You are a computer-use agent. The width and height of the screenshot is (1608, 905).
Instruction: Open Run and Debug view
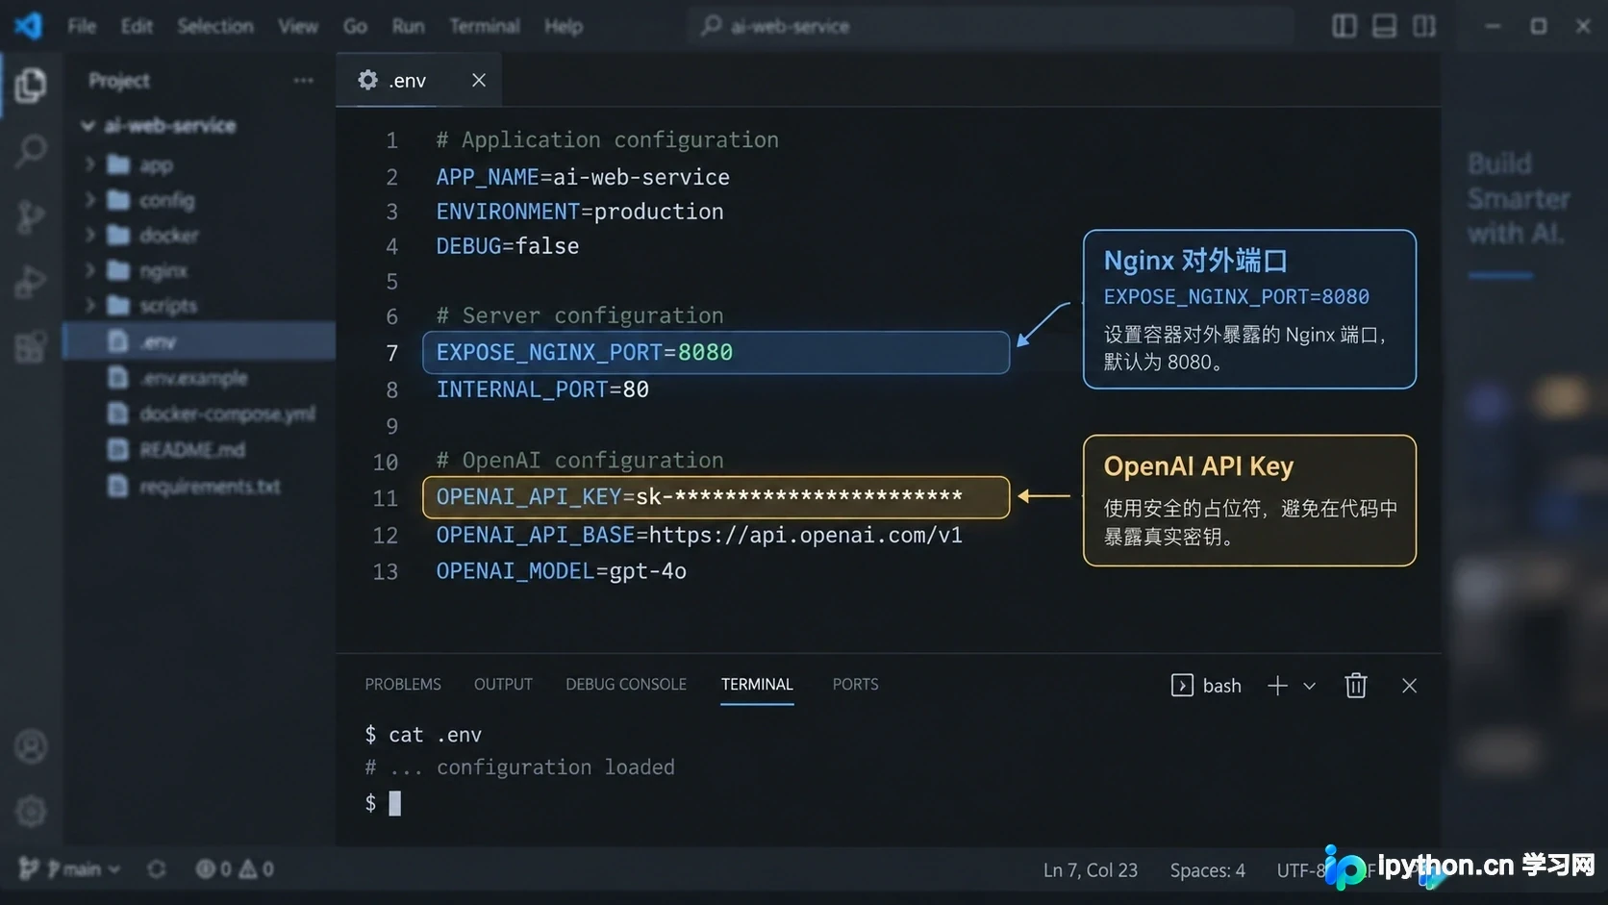[31, 281]
